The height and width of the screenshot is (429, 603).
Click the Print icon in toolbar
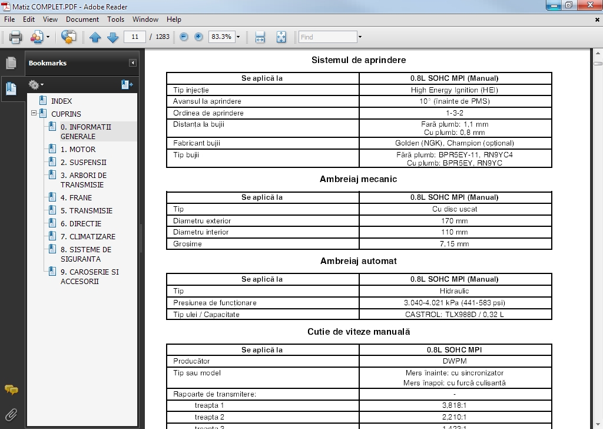[16, 37]
